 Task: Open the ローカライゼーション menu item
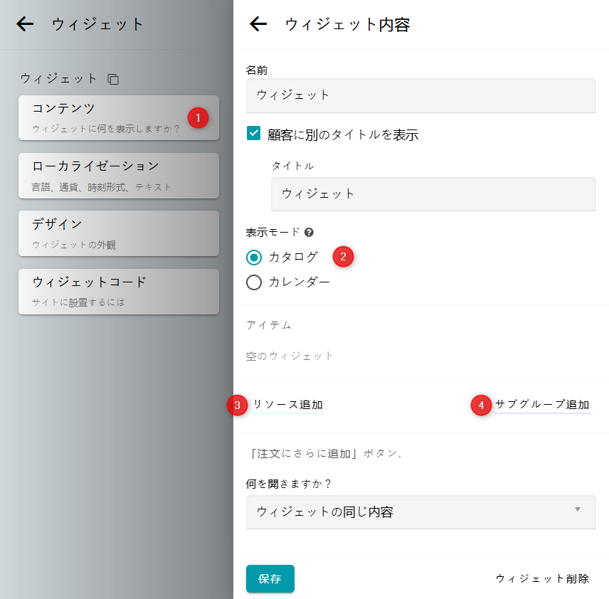pyautogui.click(x=118, y=176)
